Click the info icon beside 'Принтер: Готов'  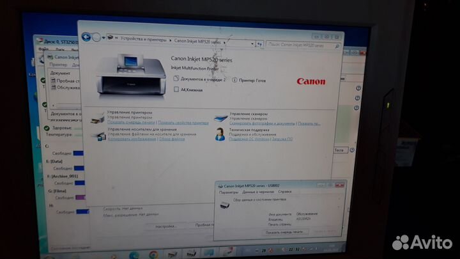click(234, 80)
